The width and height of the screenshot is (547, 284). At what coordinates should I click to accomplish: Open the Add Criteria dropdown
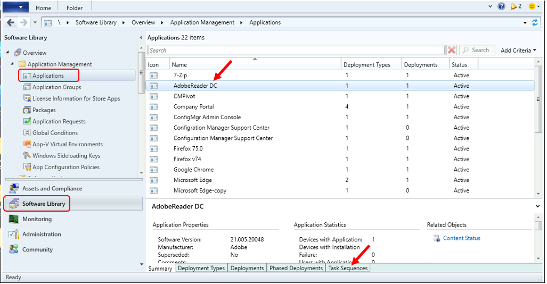518,51
